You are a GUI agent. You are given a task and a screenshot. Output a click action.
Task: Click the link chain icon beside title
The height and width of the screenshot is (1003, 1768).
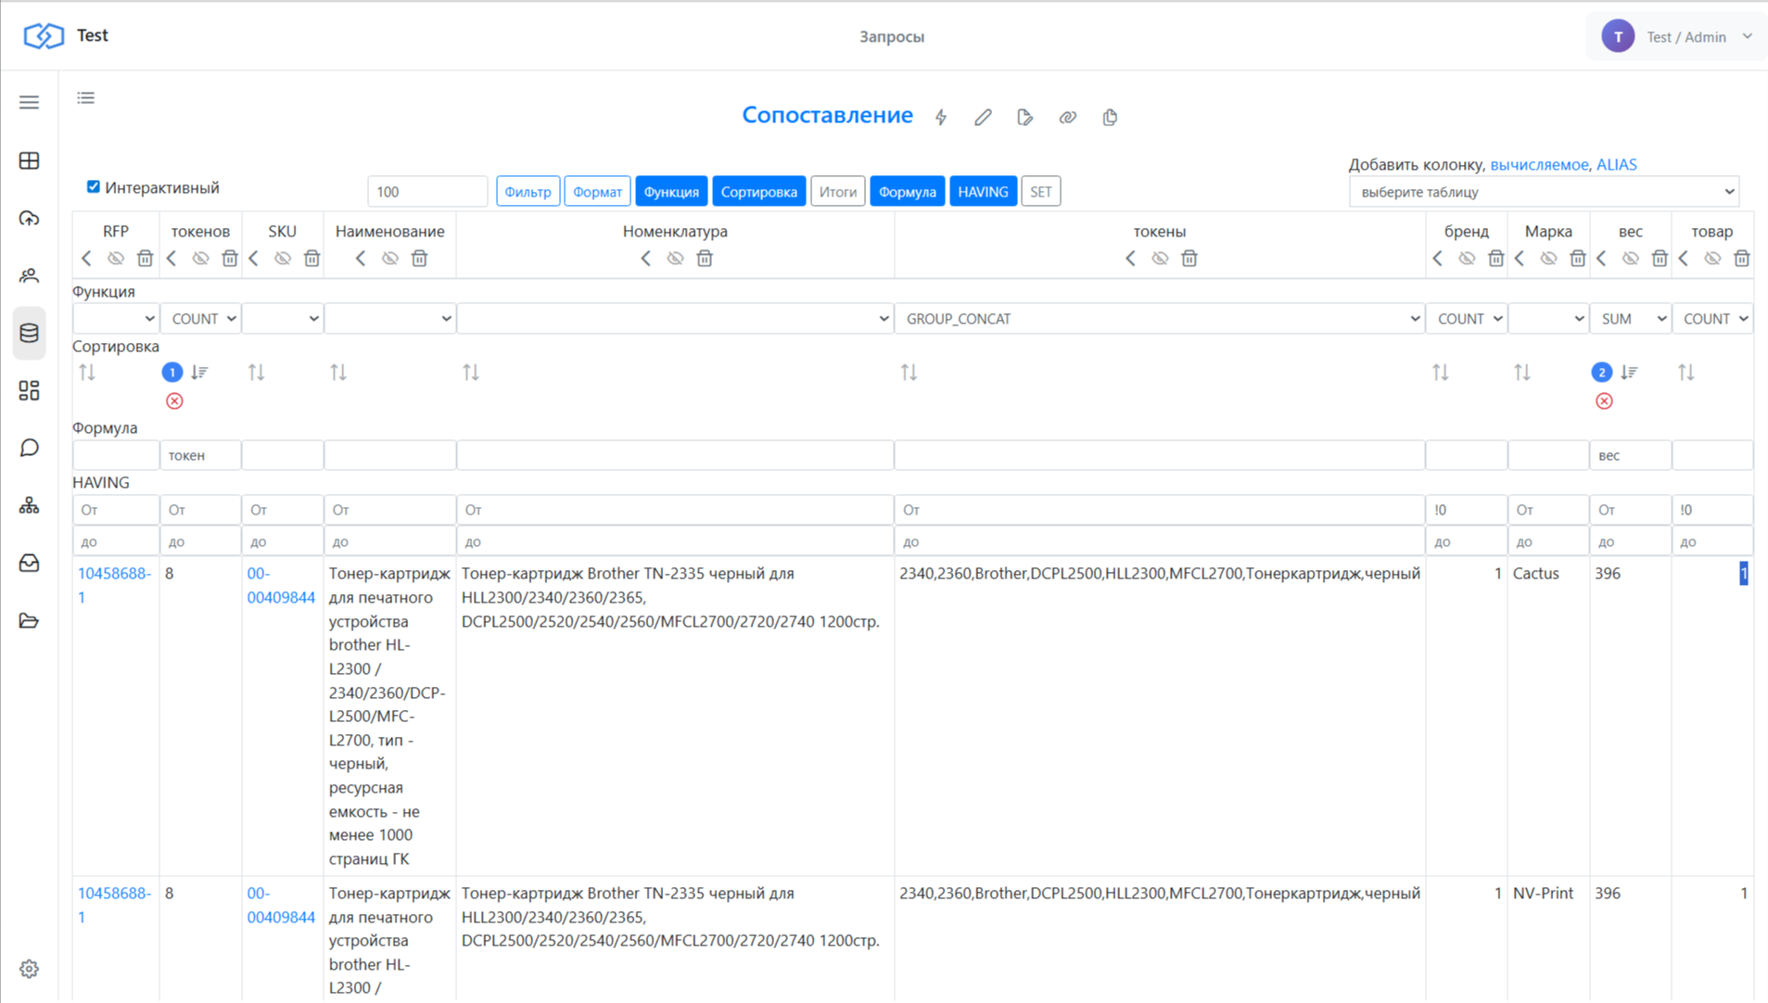pos(1068,118)
